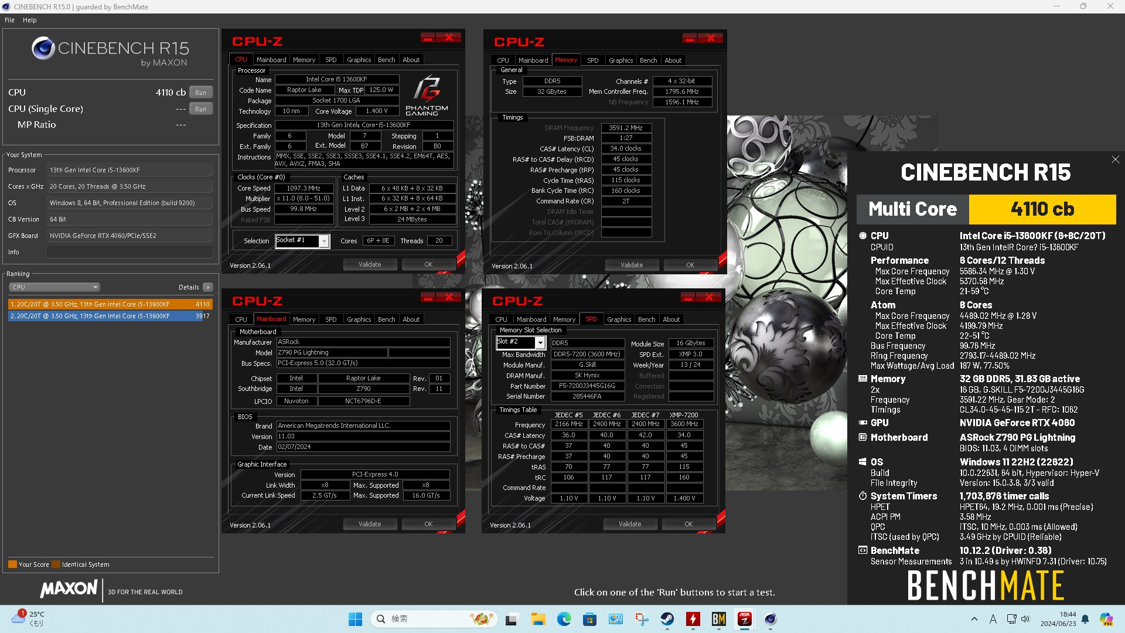Click GFX Board field RTX 4060
Viewport: 1125px width, 633px height.
click(129, 236)
